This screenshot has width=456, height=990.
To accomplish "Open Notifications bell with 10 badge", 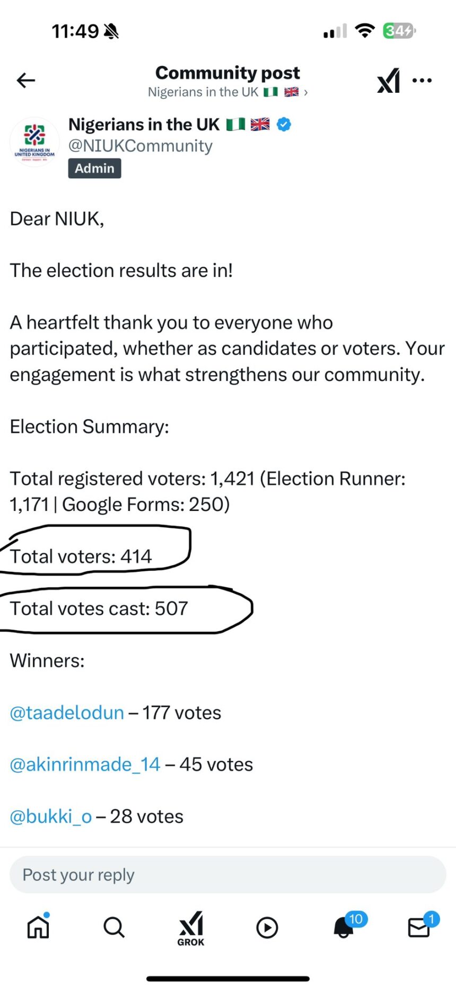I will (x=343, y=927).
